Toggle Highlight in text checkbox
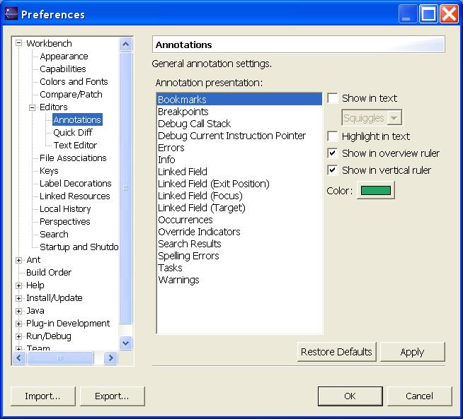 tap(333, 136)
